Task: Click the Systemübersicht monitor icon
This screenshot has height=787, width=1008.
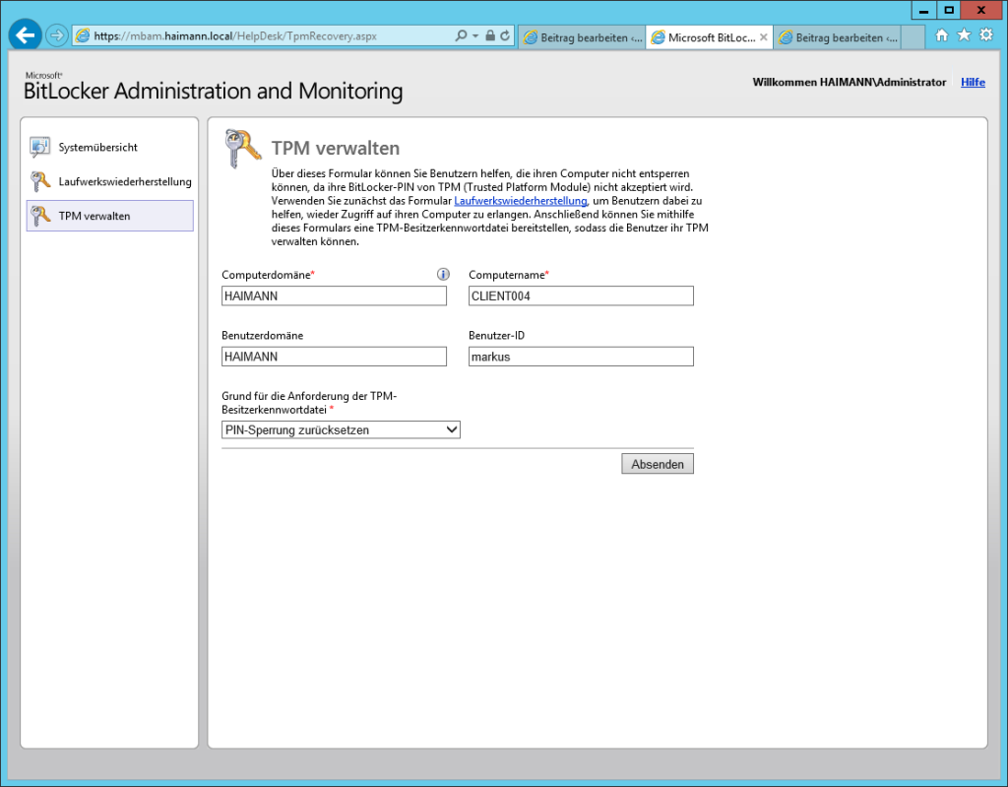Action: pyautogui.click(x=39, y=148)
